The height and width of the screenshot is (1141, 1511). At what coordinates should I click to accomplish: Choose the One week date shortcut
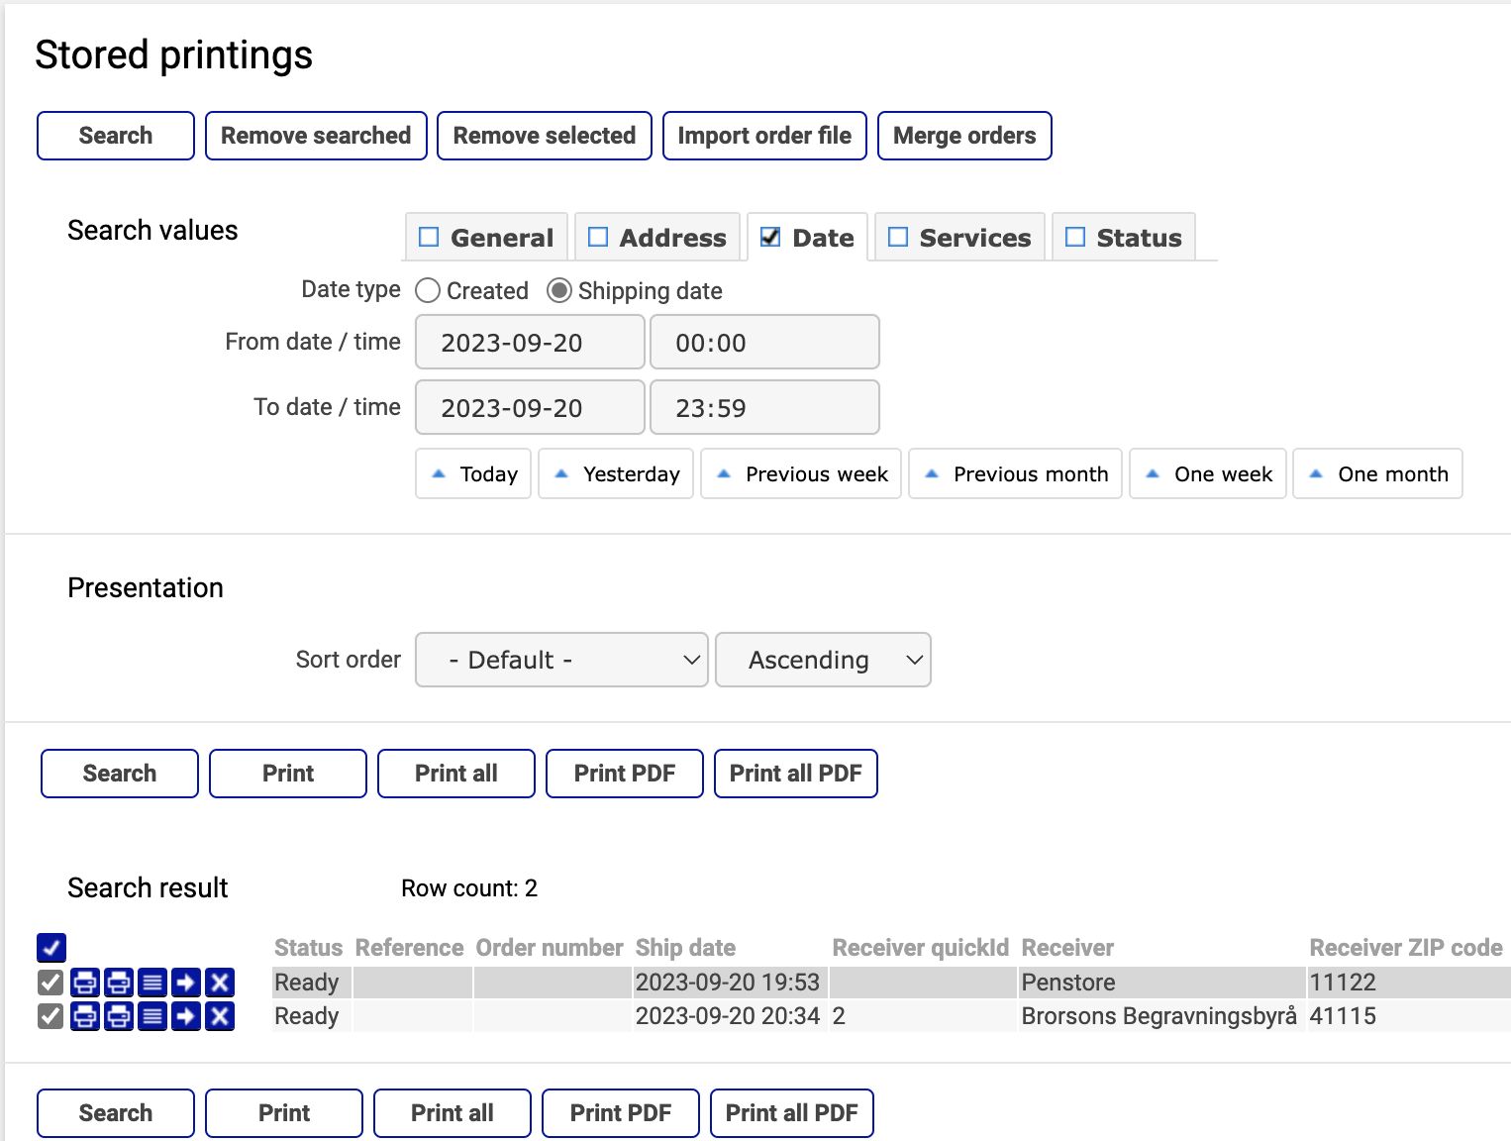[x=1208, y=473]
